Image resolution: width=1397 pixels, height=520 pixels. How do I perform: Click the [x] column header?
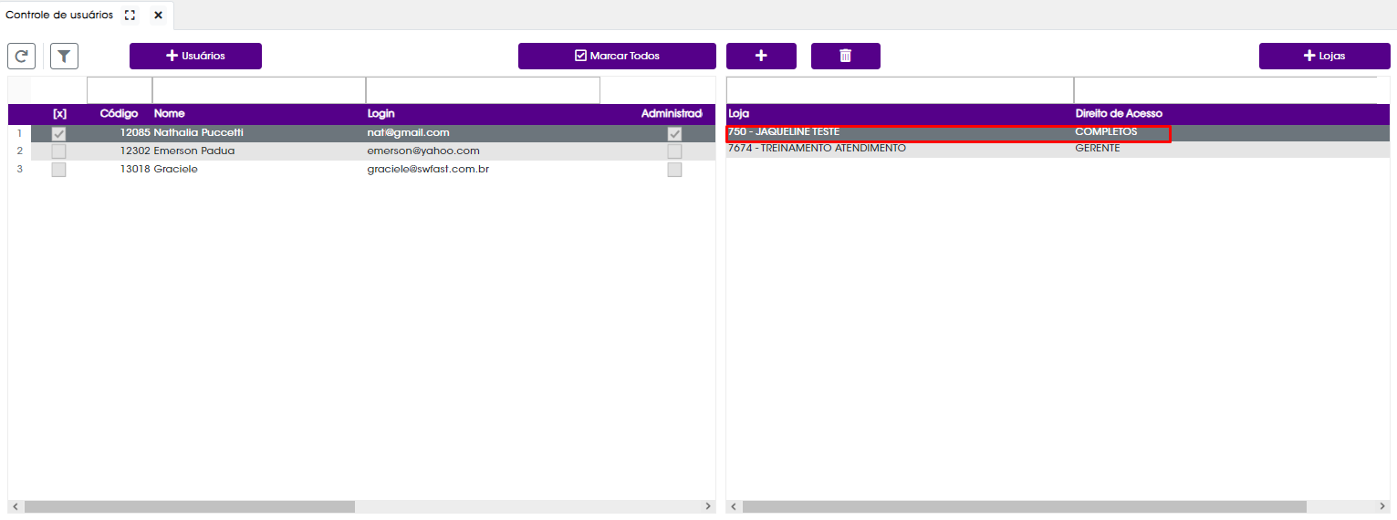pyautogui.click(x=59, y=114)
